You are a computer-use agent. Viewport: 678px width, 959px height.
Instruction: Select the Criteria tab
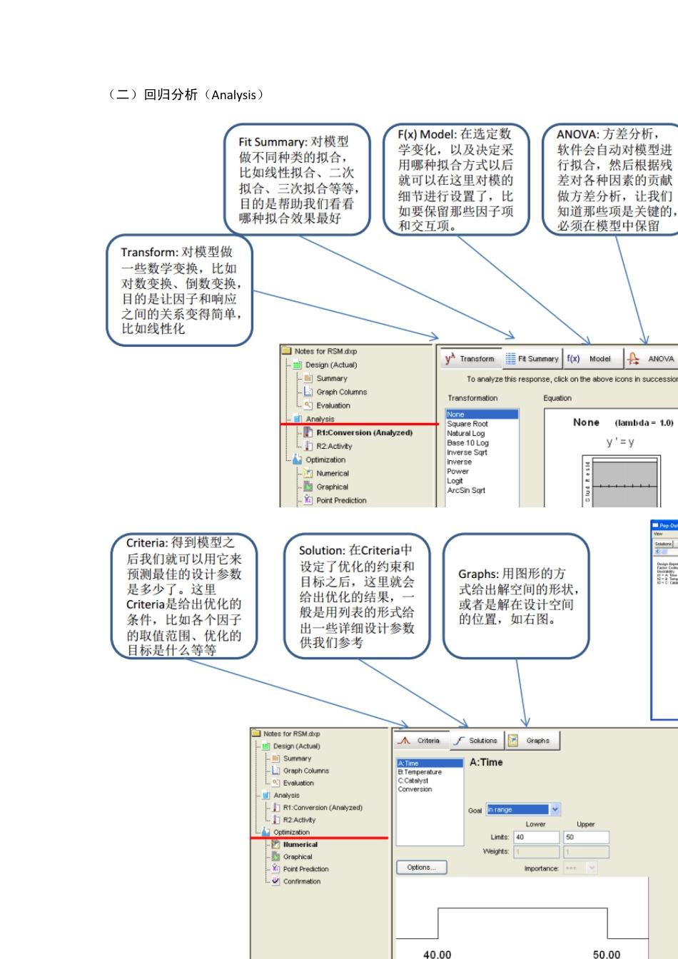point(420,741)
